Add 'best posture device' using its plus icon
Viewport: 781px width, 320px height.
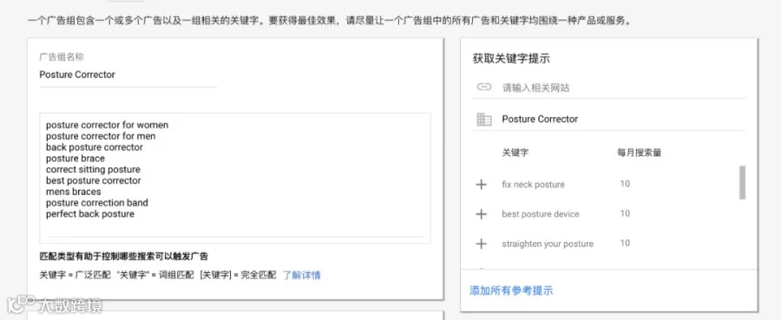point(481,214)
